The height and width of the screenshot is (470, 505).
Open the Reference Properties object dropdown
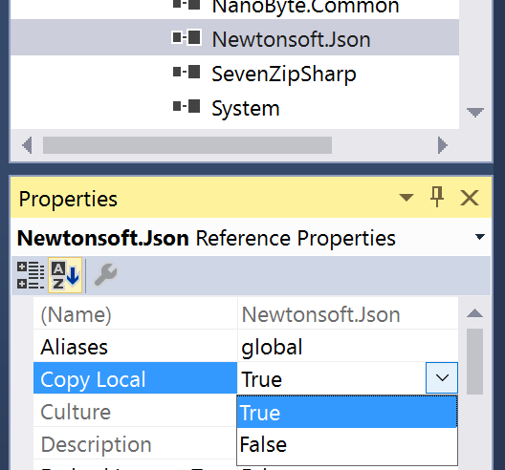pos(480,237)
